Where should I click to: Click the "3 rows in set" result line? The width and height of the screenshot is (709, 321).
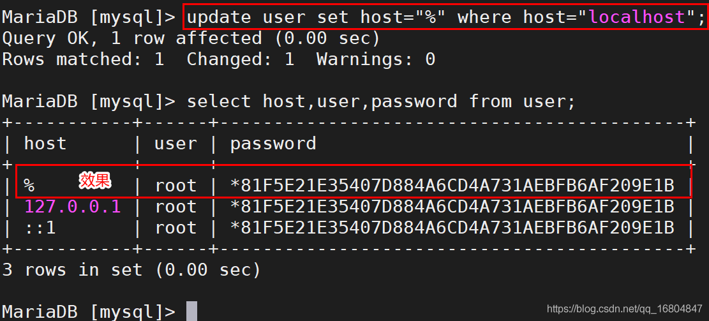(131, 269)
